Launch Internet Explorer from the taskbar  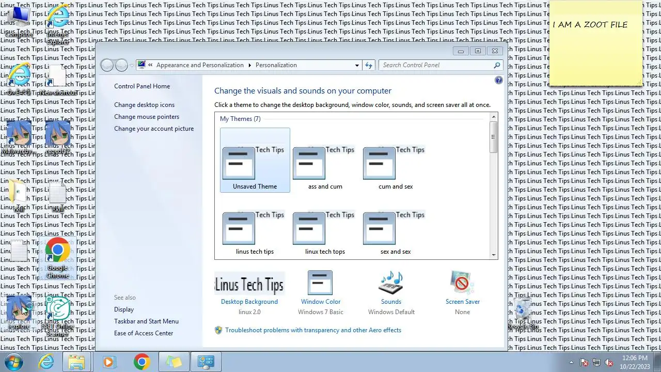[46, 362]
